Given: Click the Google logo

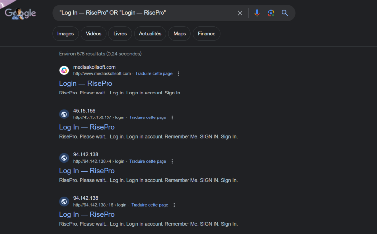Looking at the screenshot, I should coord(21,13).
